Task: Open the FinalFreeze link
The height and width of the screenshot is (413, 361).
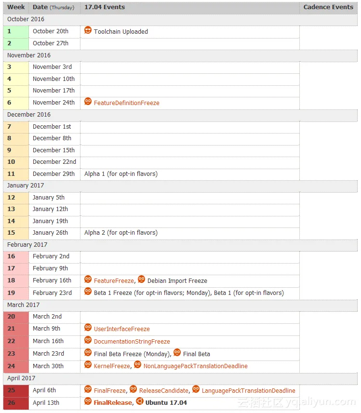Action: 110,391
